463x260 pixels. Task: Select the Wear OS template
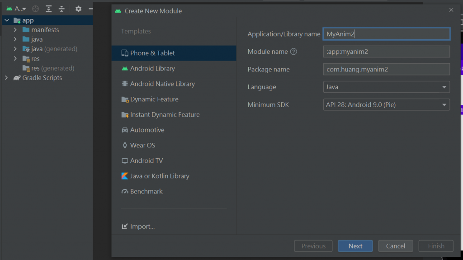click(x=142, y=145)
